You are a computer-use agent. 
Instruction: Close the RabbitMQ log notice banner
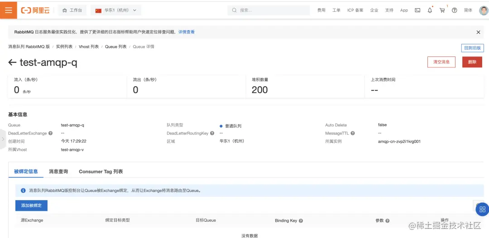(478, 32)
